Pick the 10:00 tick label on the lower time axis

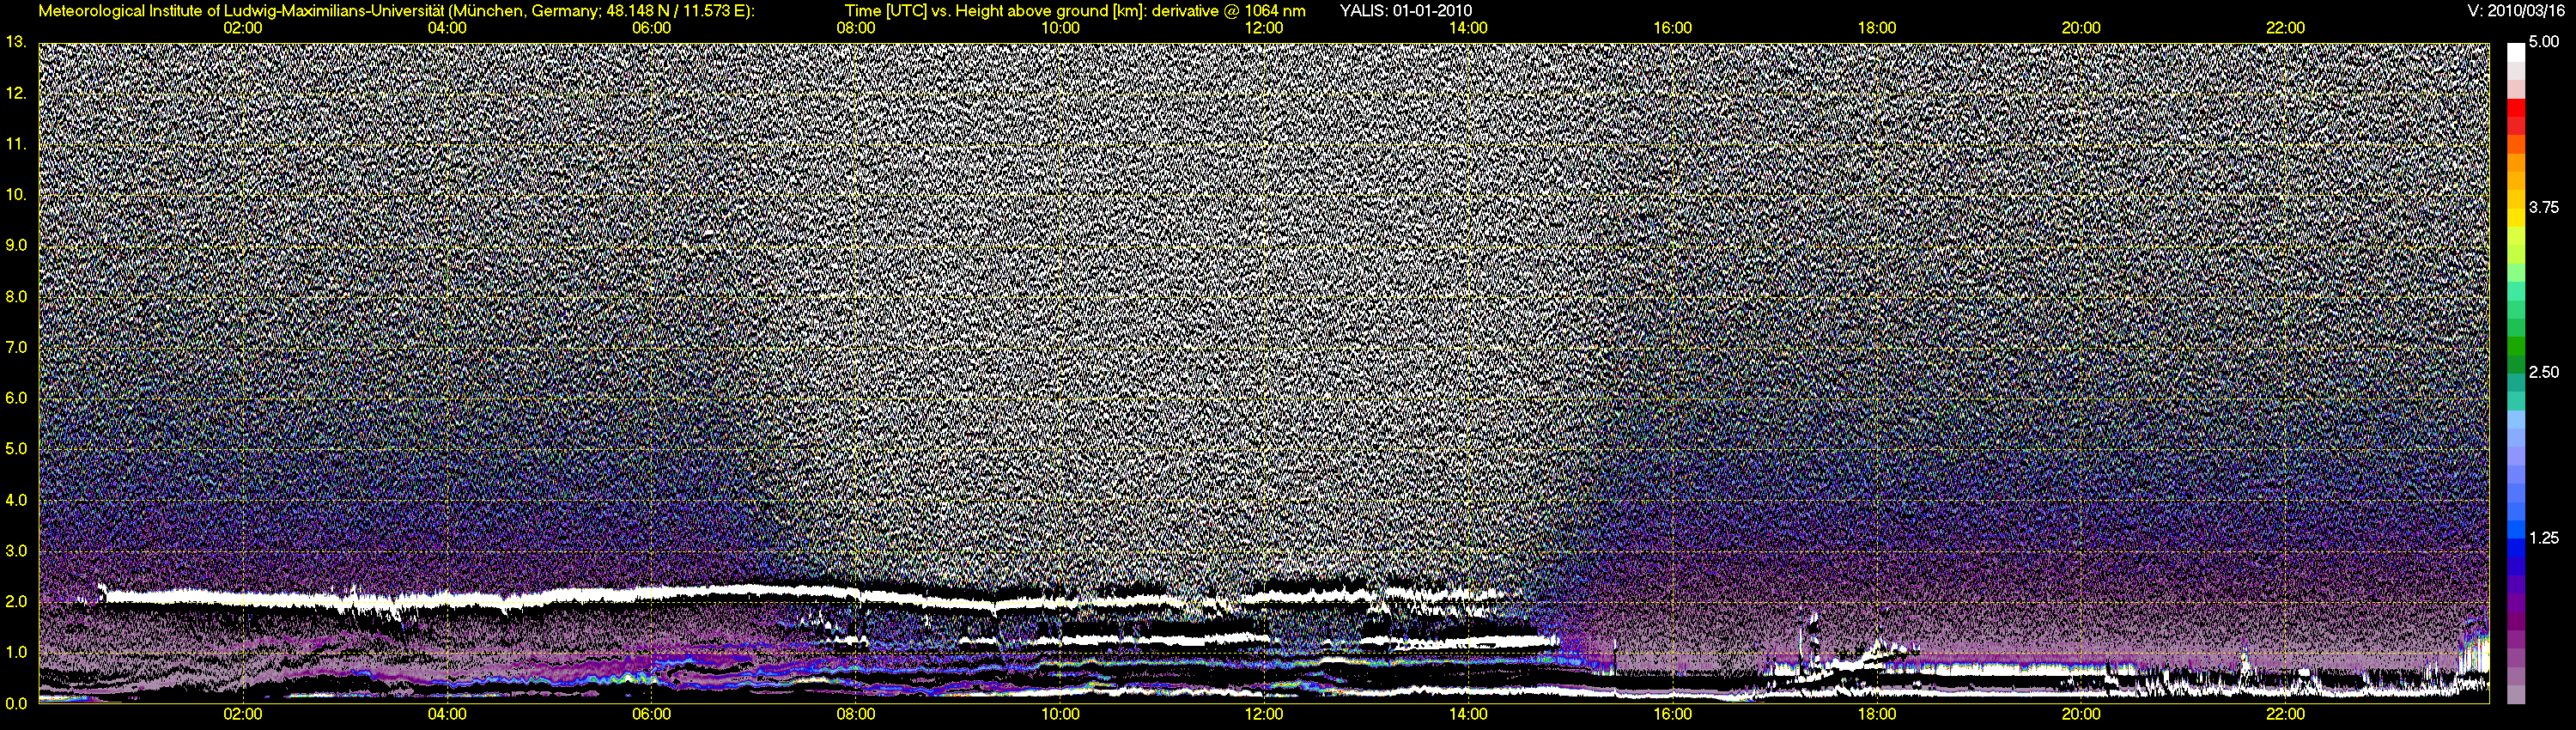tap(1060, 715)
